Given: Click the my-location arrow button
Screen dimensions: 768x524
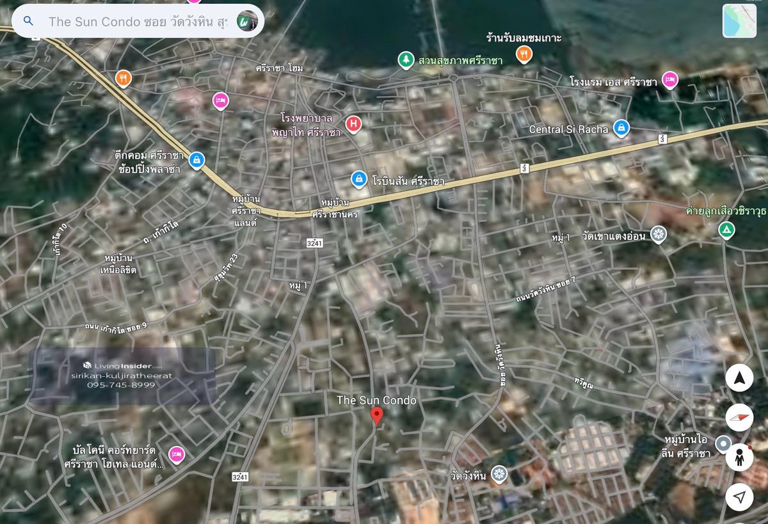Looking at the screenshot, I should pos(739,496).
